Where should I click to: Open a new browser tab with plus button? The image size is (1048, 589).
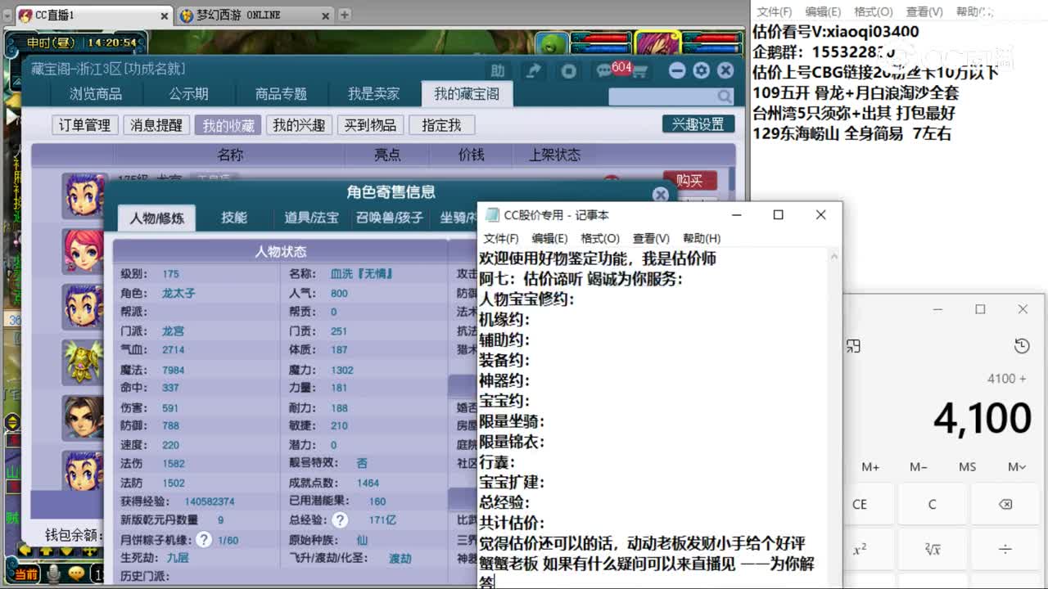point(345,15)
